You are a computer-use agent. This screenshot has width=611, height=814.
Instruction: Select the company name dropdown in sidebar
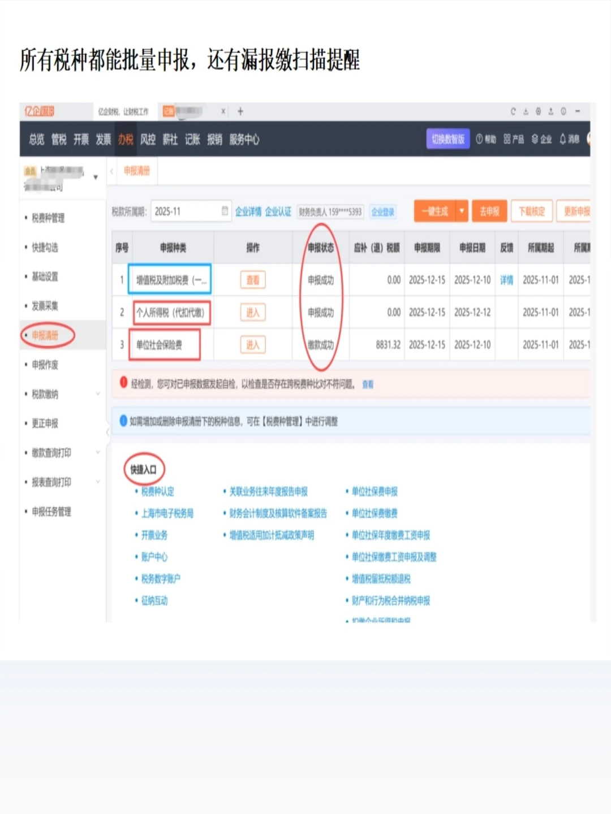click(x=96, y=176)
